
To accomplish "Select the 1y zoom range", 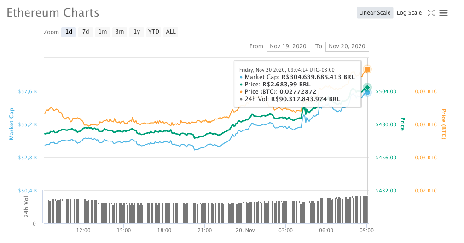I will [x=137, y=32].
